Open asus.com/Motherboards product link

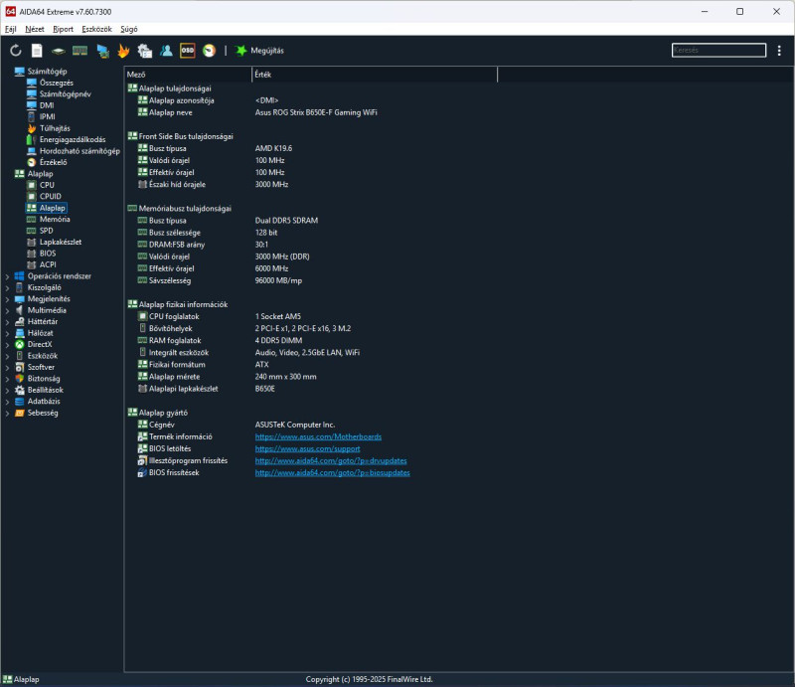tap(318, 436)
